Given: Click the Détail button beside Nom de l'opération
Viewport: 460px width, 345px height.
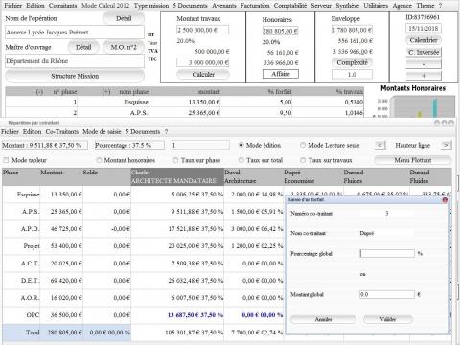Looking at the screenshot, I should pos(124,18).
